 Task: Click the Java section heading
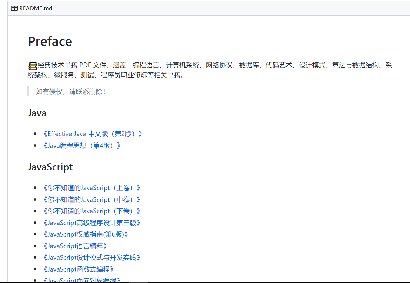pyautogui.click(x=37, y=113)
